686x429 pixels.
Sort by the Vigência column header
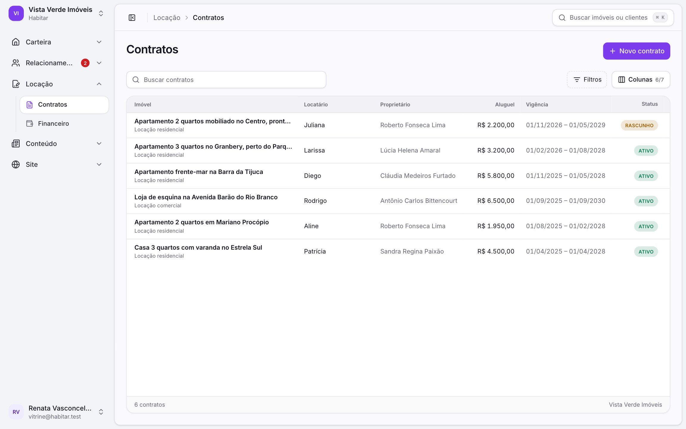click(537, 105)
